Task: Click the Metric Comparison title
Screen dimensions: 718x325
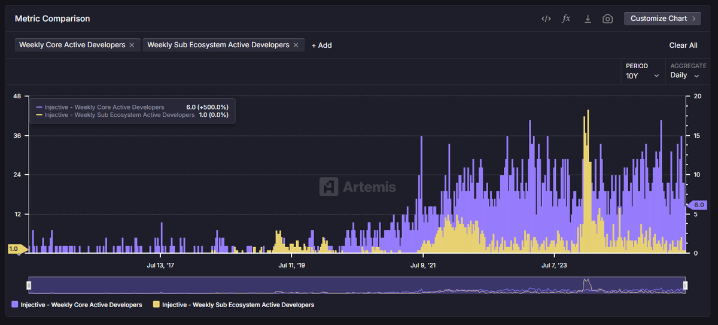Action: pos(53,19)
